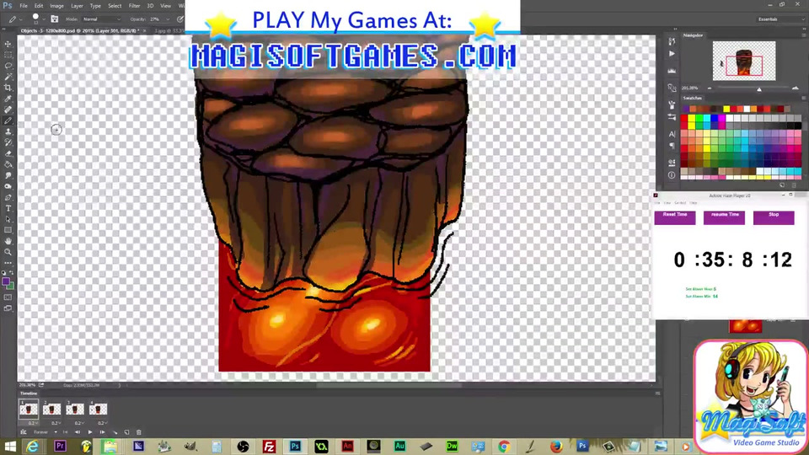Open the Opacity dropdown arrow
Viewport: 809px width, 455px height.
[x=168, y=19]
